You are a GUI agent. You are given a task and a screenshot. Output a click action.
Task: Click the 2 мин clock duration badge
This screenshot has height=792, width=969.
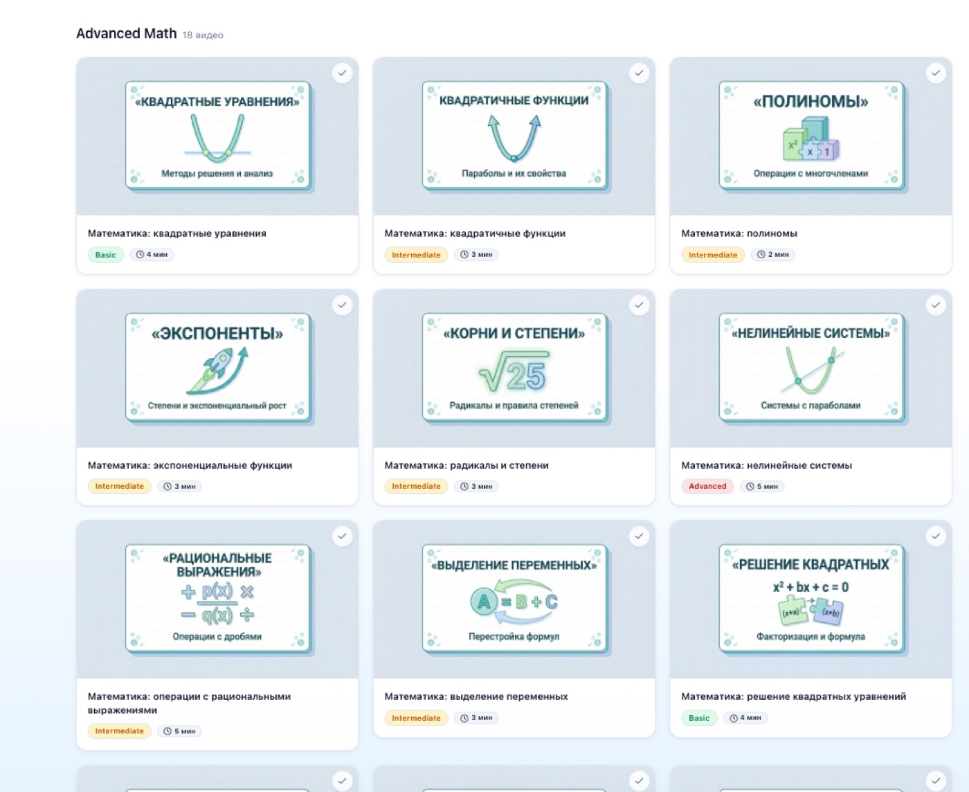(773, 255)
